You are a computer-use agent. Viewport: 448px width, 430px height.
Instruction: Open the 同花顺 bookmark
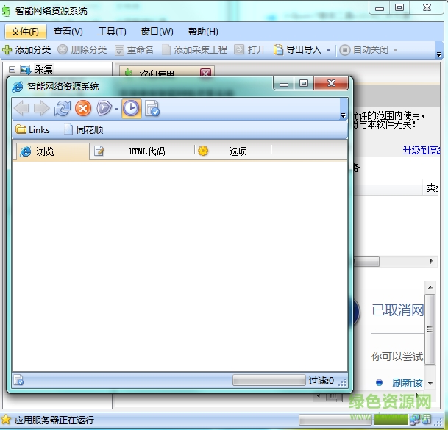click(83, 129)
